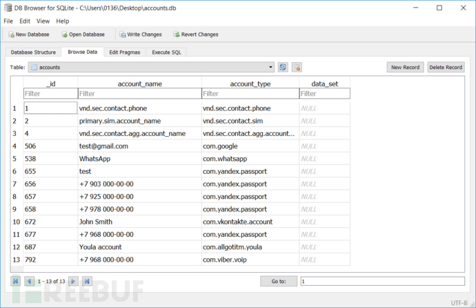
Task: Open the Execute SQL tab
Action: pyautogui.click(x=166, y=52)
